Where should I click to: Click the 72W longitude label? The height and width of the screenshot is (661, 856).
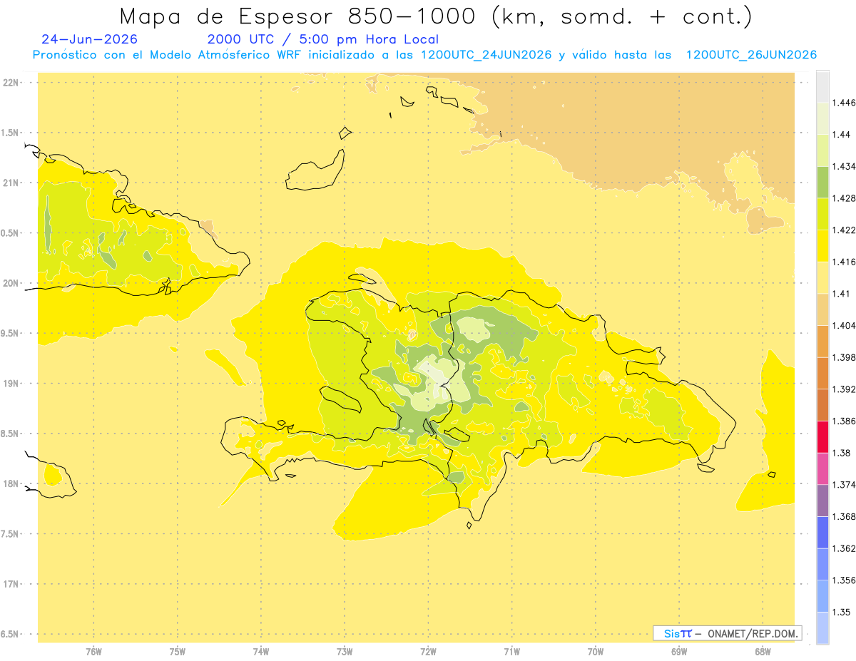(428, 651)
